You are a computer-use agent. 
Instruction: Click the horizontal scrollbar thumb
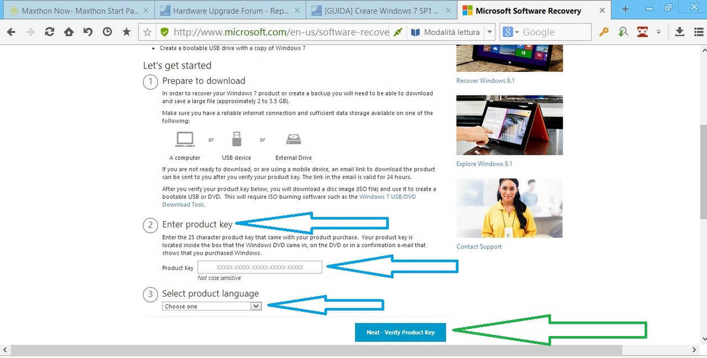316,349
